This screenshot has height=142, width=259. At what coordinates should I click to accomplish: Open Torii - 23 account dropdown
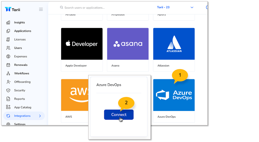[x=175, y=7]
